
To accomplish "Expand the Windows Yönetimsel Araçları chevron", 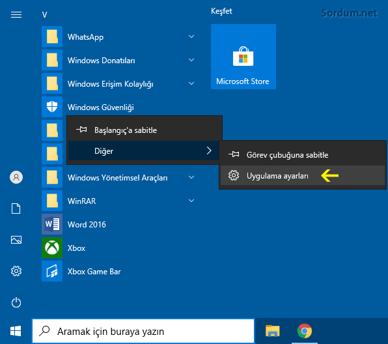I will 191,177.
